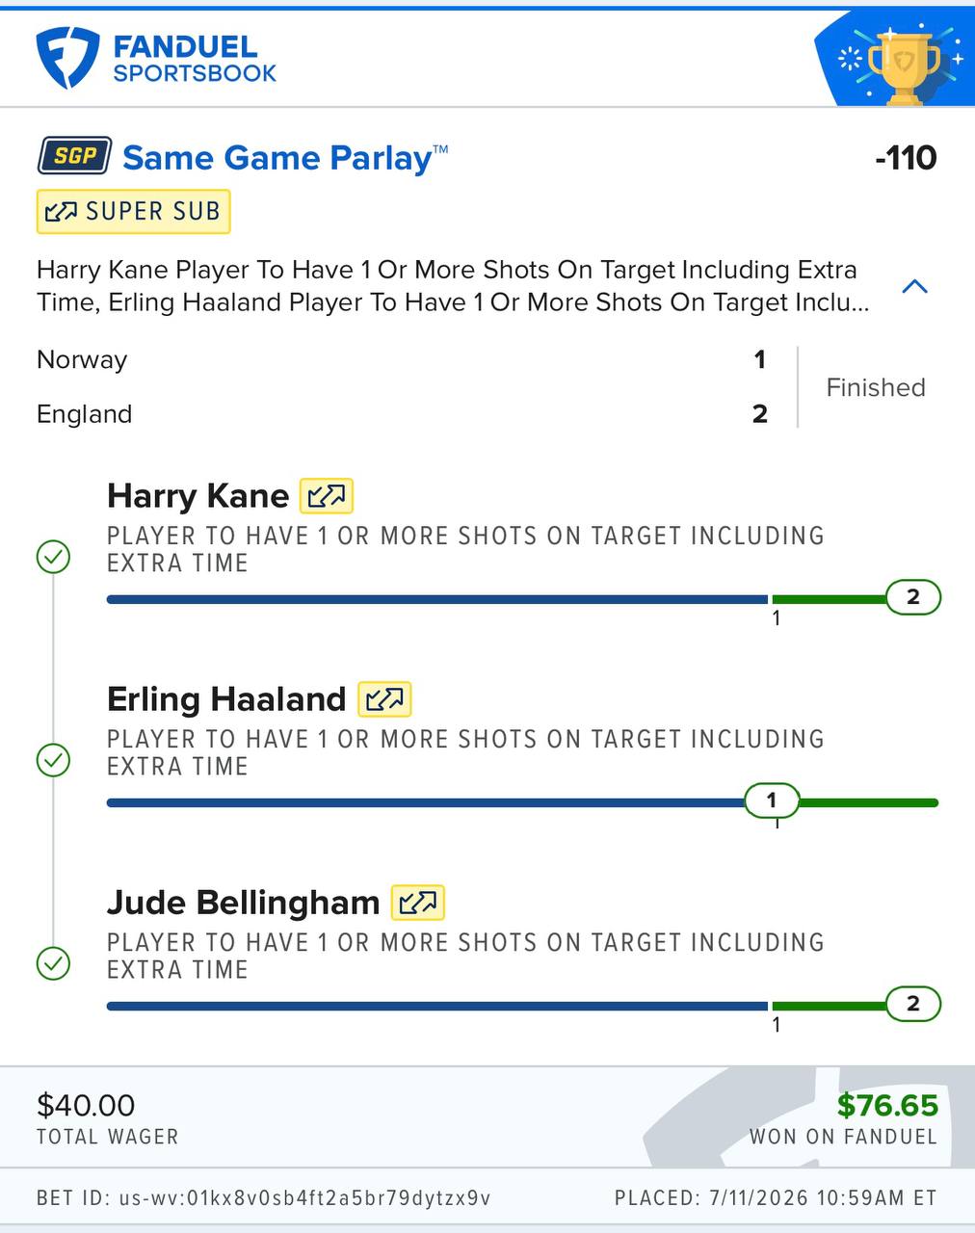The height and width of the screenshot is (1233, 975).
Task: Click Erling Haaland's progress marker showing 1
Action: point(772,800)
